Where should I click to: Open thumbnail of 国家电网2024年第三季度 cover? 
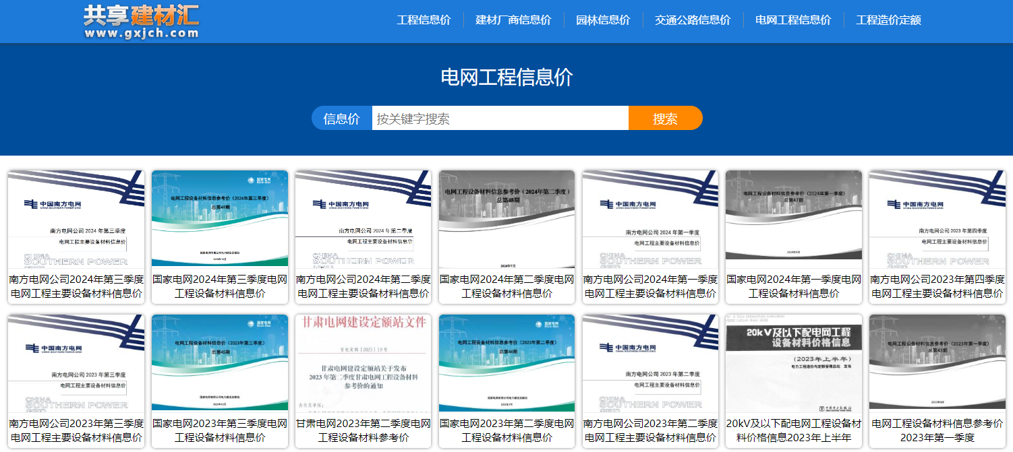tap(220, 219)
